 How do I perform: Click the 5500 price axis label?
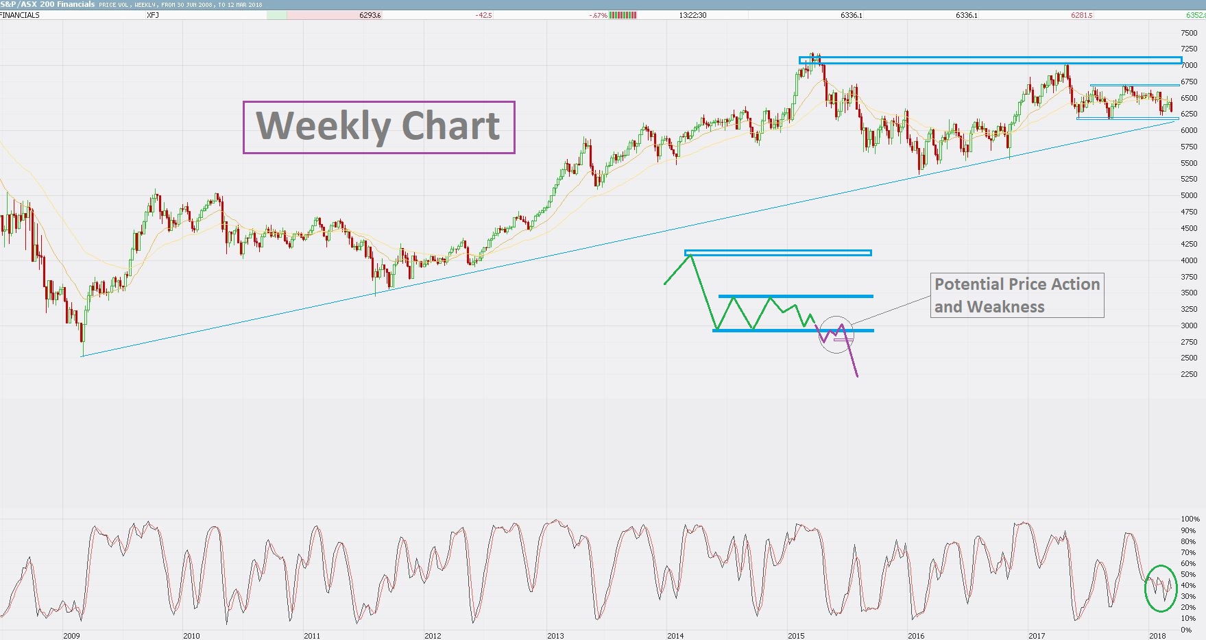[1189, 163]
